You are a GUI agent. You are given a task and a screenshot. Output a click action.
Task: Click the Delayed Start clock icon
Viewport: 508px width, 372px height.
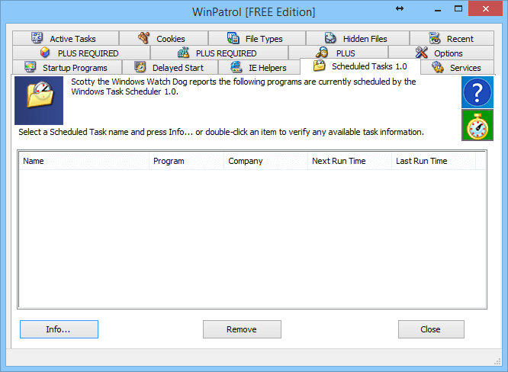(140, 66)
